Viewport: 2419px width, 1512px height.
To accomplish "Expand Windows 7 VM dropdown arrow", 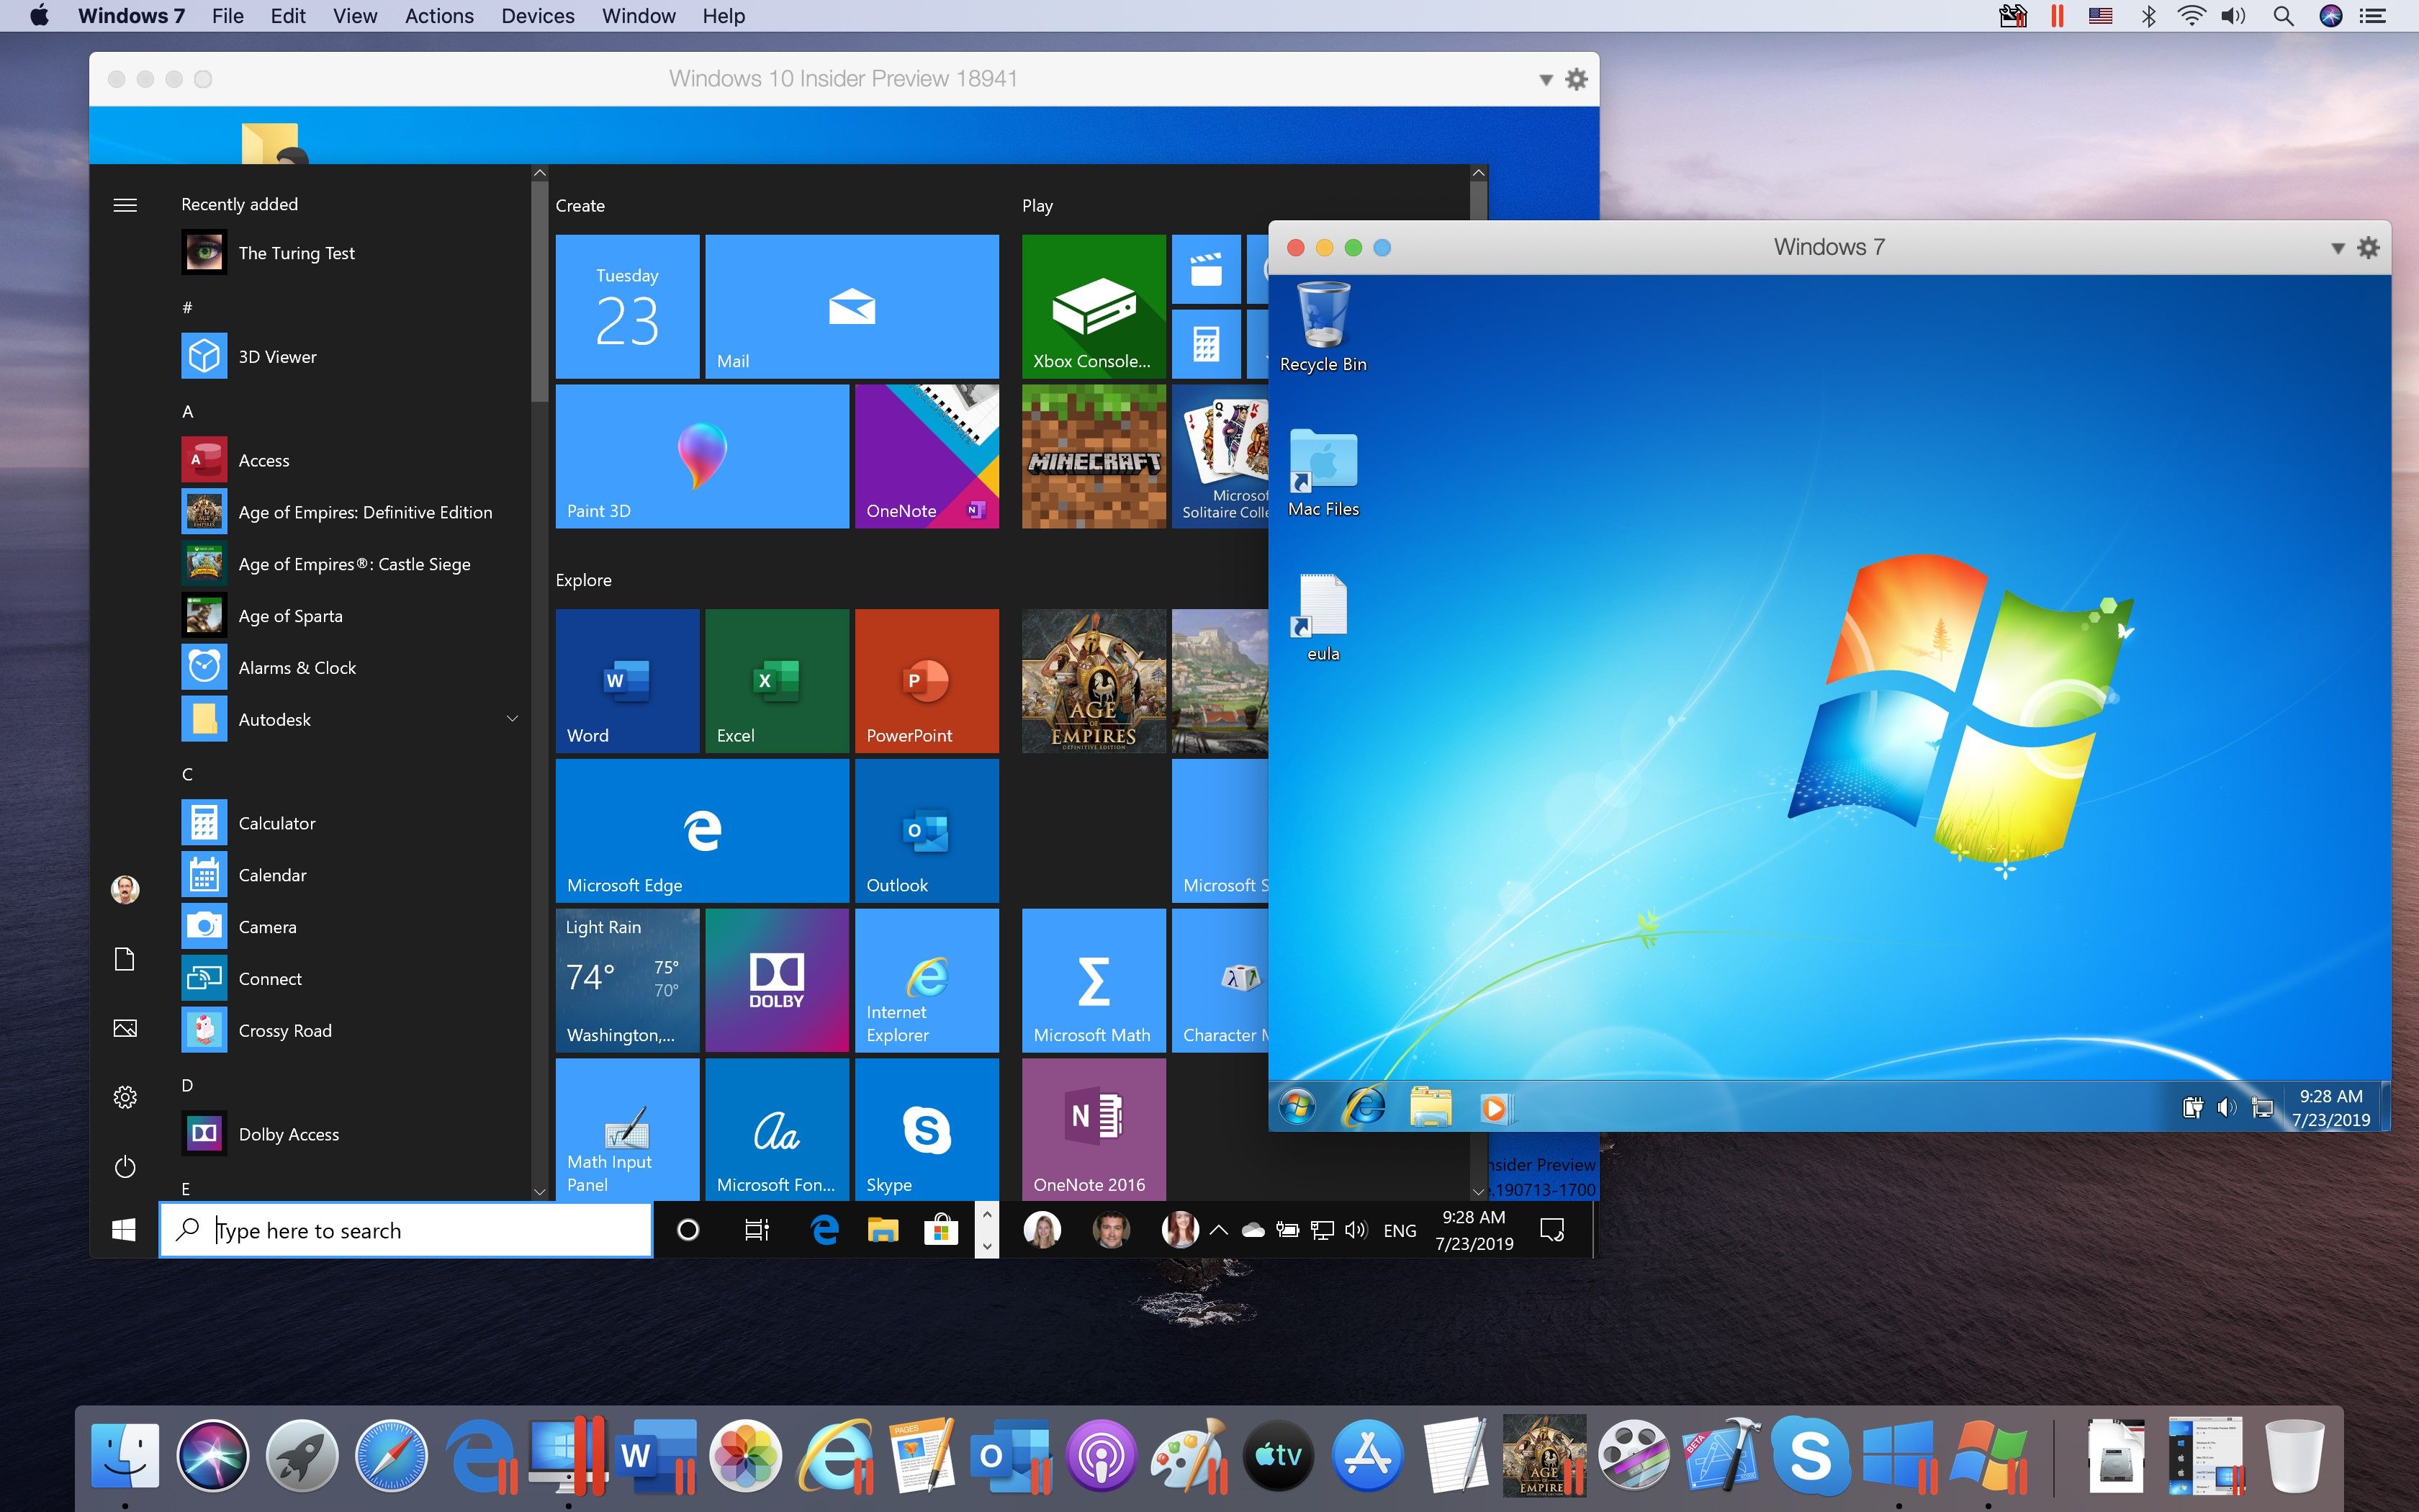I will click(2335, 246).
